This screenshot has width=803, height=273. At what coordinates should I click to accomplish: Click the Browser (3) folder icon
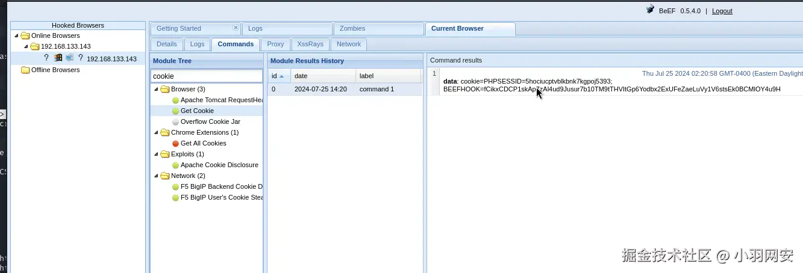[x=165, y=89]
